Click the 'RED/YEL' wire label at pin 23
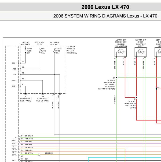The width and height of the screenshot is (161, 162). pyautogui.click(x=29, y=150)
